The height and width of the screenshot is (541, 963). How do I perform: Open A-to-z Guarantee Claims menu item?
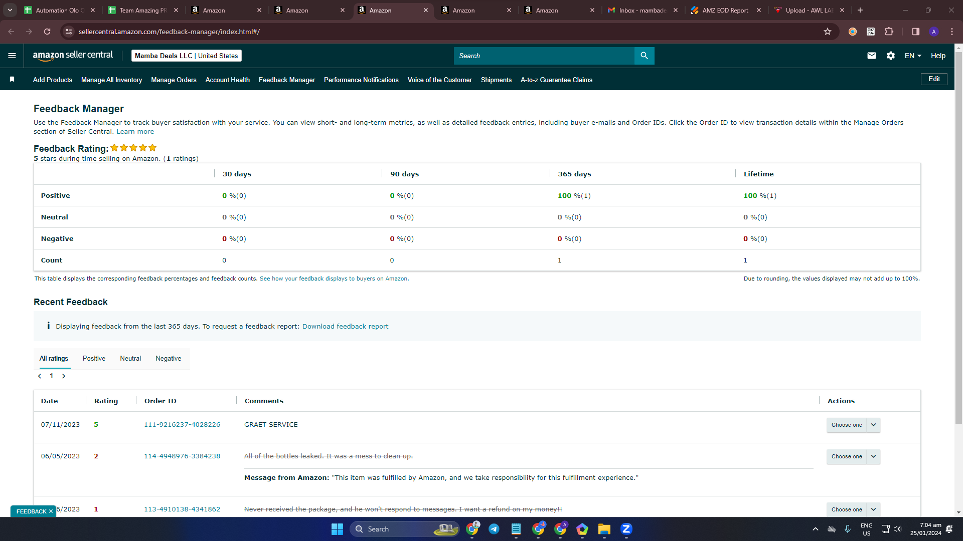coord(556,80)
